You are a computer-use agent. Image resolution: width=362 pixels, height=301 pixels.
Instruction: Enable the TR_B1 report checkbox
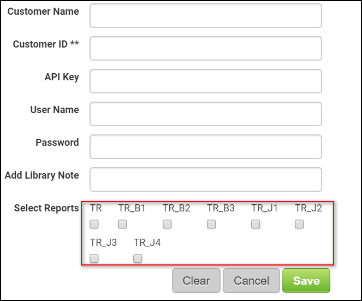[x=122, y=224]
